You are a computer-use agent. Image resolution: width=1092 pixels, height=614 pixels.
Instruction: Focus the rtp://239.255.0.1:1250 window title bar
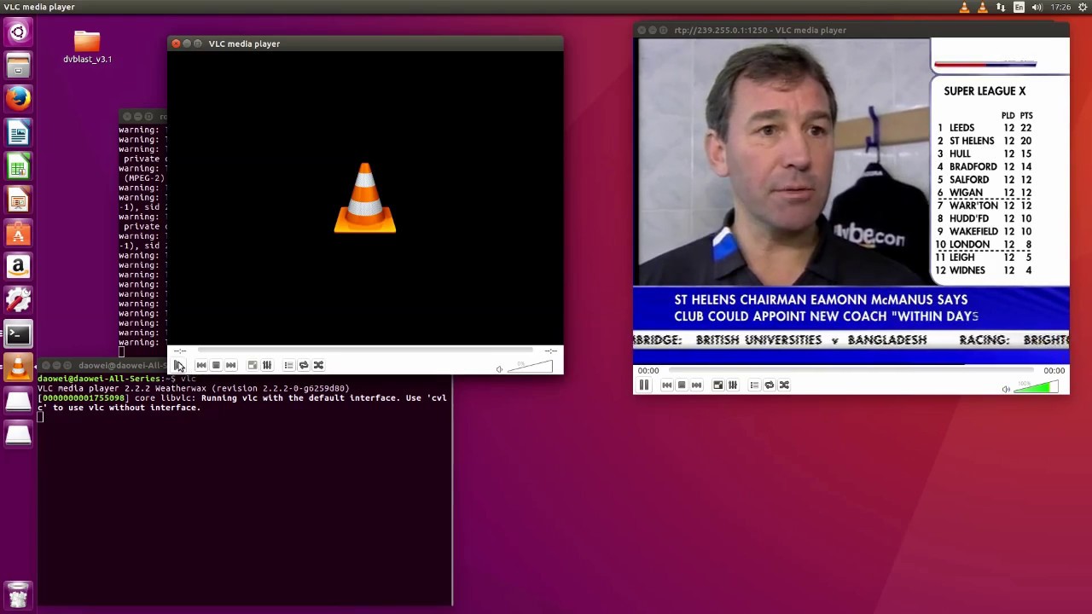click(x=851, y=30)
